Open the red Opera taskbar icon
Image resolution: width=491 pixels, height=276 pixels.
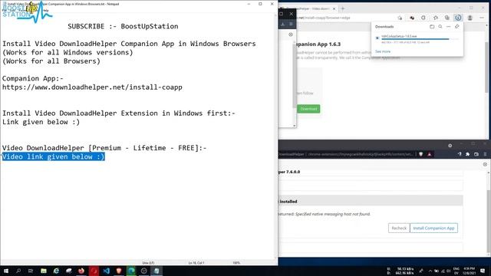point(94,271)
